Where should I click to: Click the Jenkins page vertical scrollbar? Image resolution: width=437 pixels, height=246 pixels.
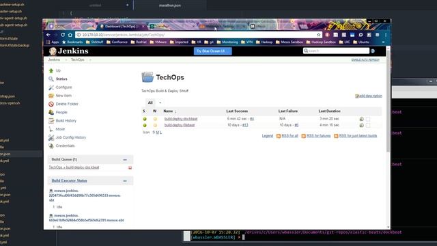click(389, 100)
